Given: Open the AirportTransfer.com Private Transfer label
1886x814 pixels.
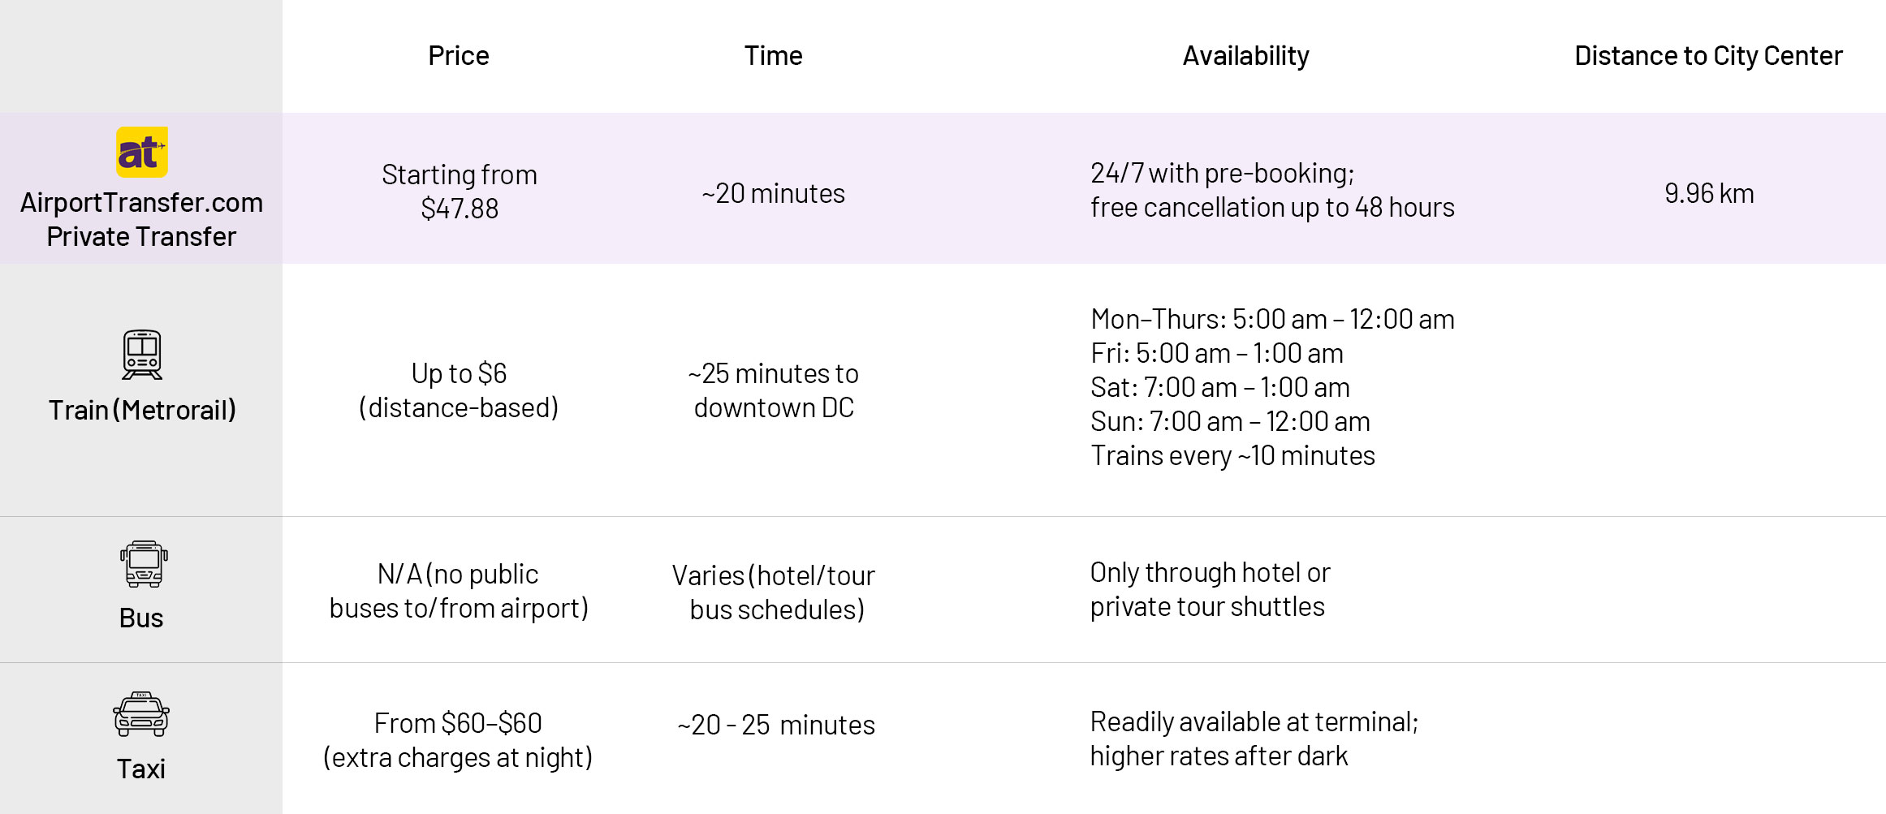Looking at the screenshot, I should tap(141, 219).
